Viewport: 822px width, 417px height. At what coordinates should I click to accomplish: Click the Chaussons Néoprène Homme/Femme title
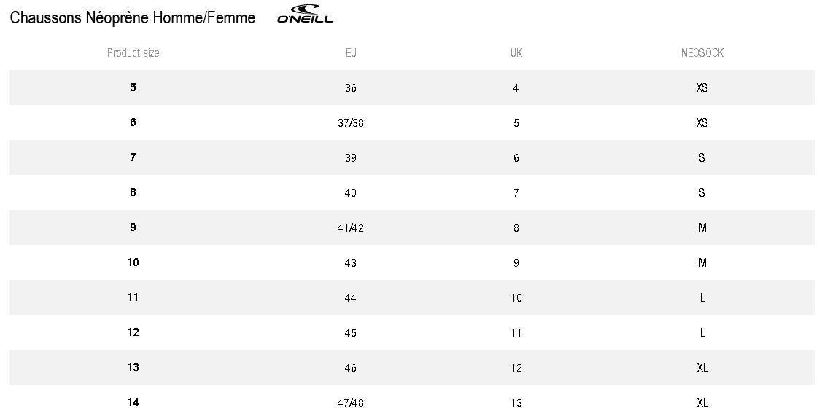tap(133, 17)
